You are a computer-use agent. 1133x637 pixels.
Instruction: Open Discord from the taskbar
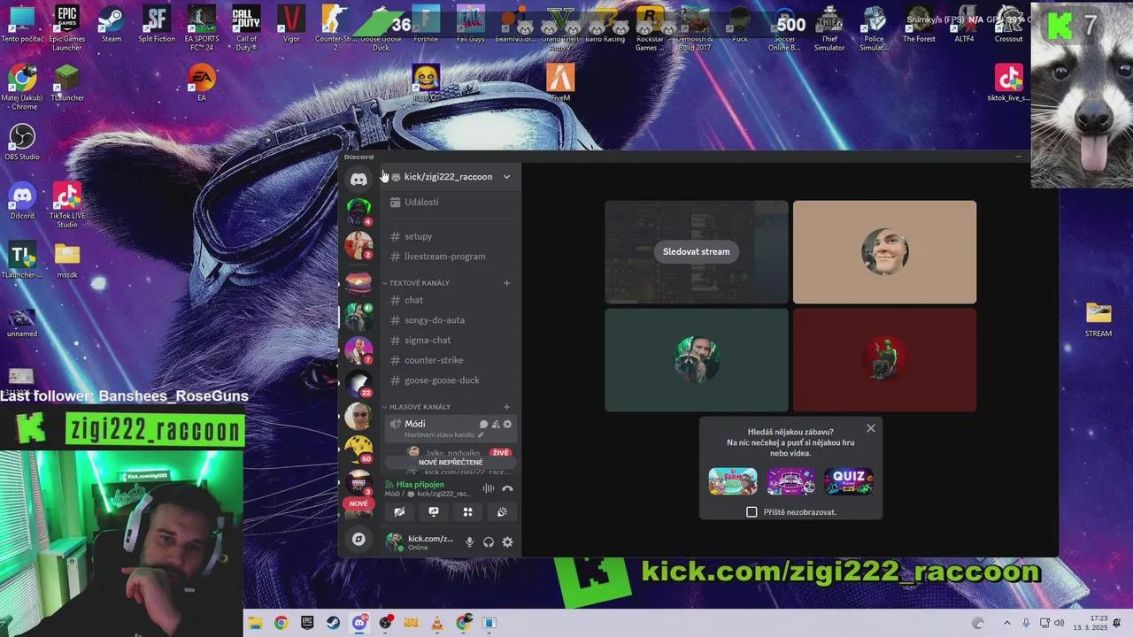[359, 623]
